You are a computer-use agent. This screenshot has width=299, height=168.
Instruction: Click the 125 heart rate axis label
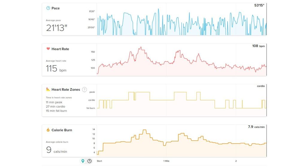(93, 60)
